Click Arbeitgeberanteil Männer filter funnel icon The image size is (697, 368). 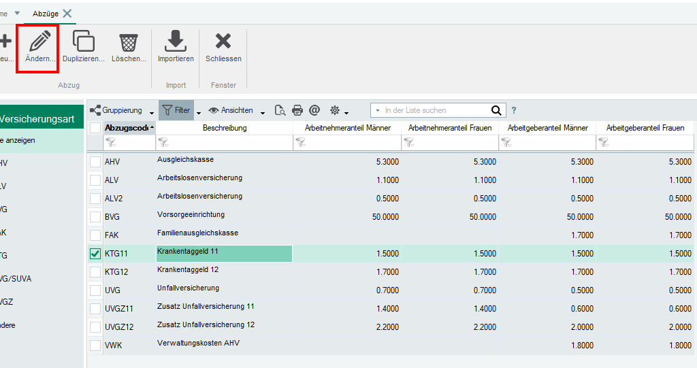coord(506,143)
